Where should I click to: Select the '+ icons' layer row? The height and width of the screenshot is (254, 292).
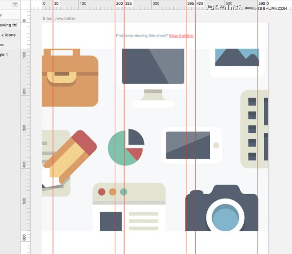coord(10,35)
